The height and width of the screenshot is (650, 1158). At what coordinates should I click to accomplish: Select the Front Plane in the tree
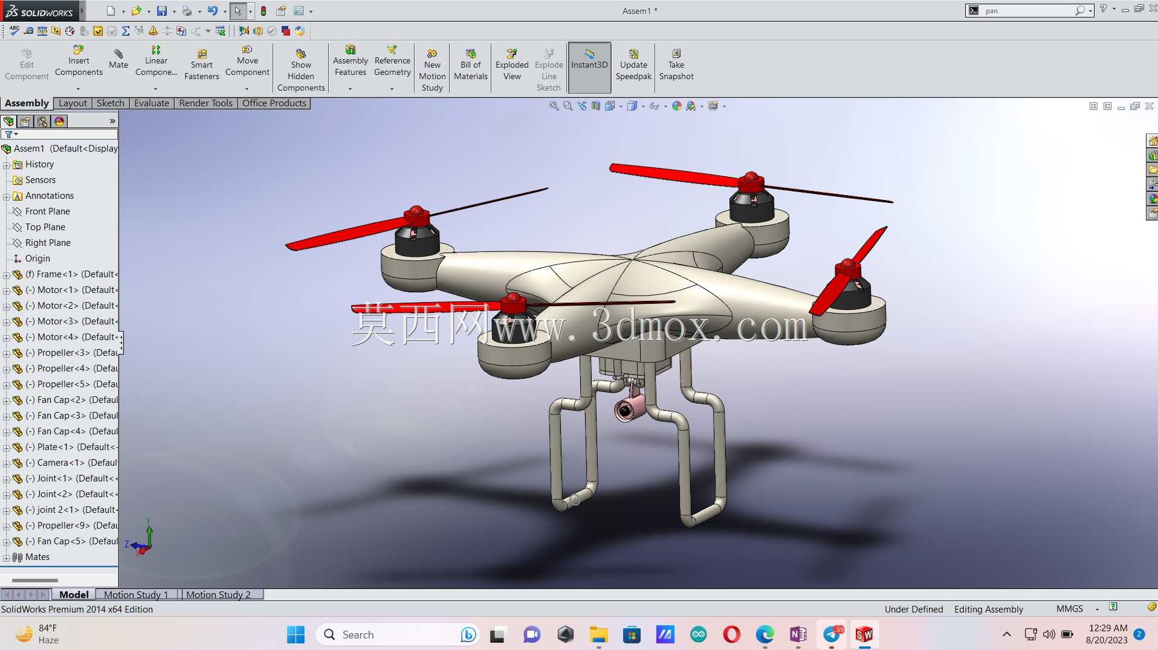point(48,211)
